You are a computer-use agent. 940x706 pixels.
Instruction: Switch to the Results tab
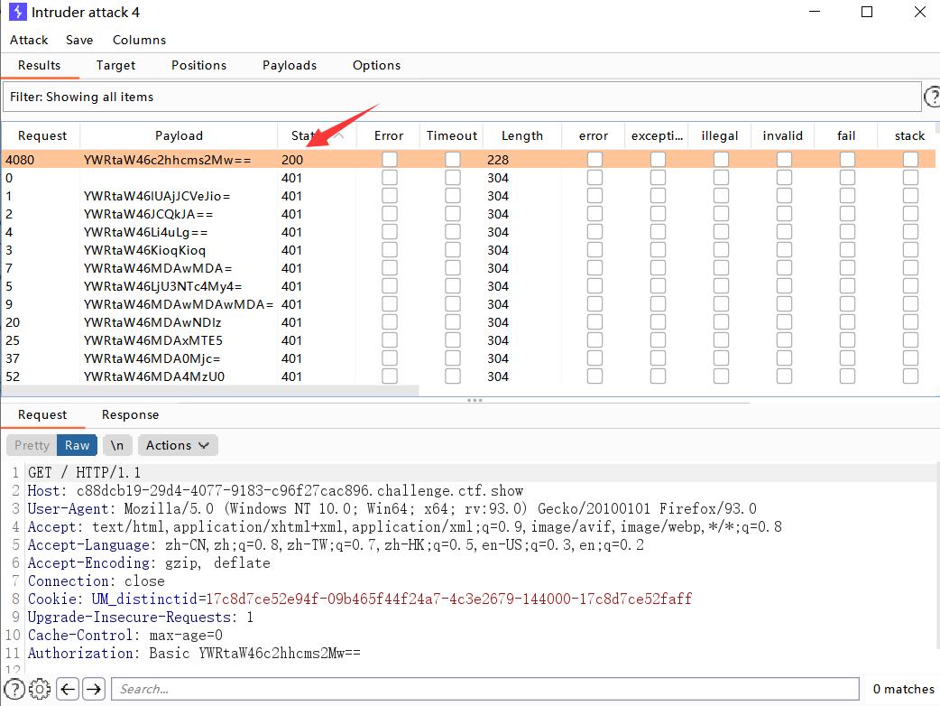[39, 65]
